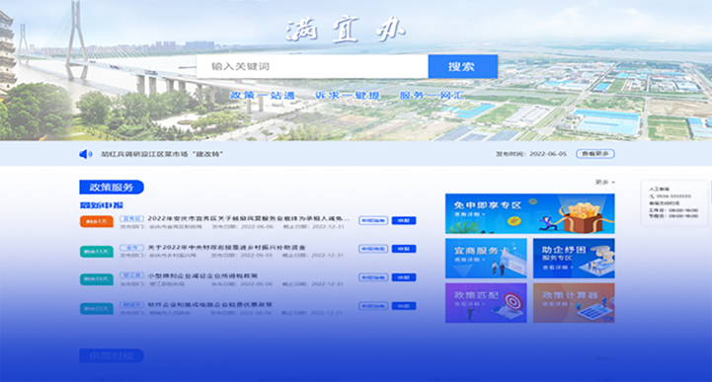This screenshot has height=382, width=712.
Task: Click 申报指南 for 软件企业 policy
Action: click(x=373, y=306)
